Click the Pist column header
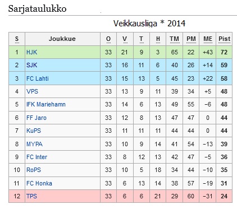 tap(224, 39)
